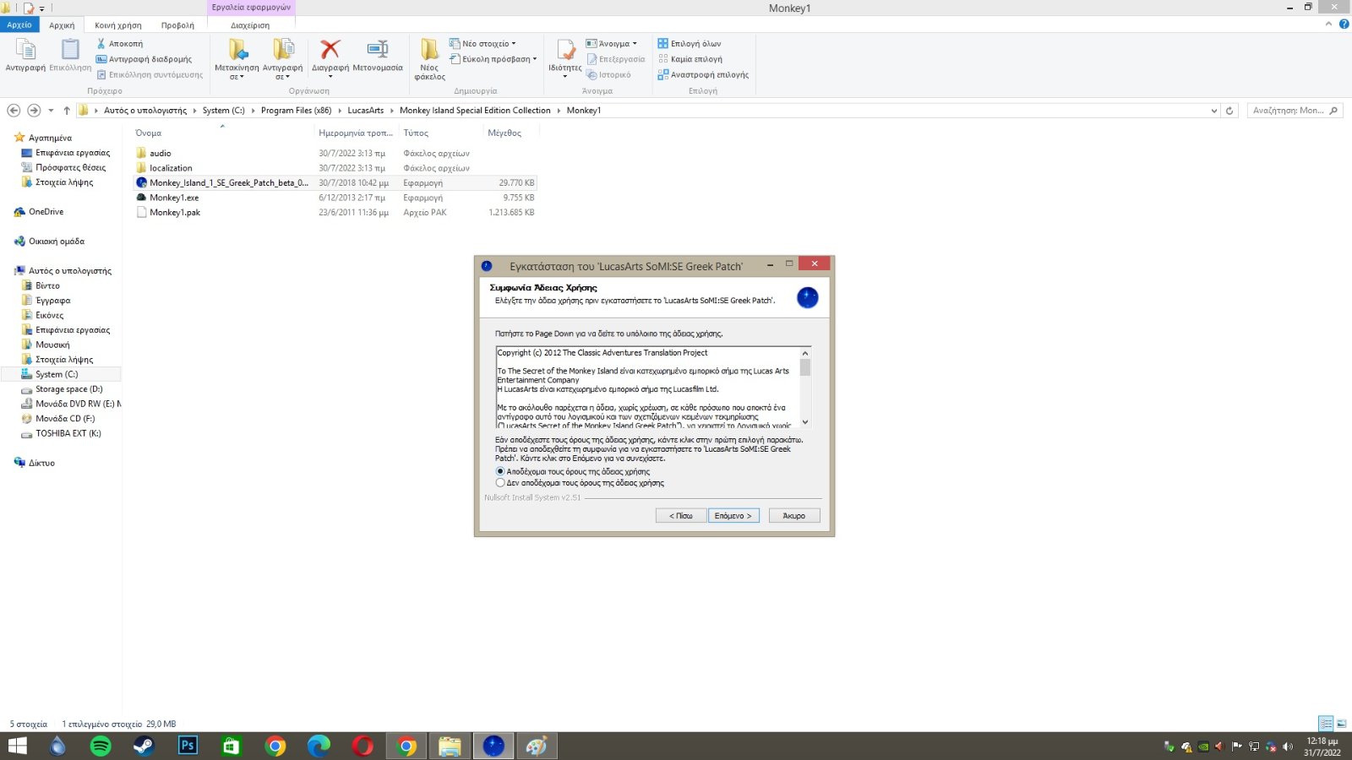Open Photoshop from the taskbar
The width and height of the screenshot is (1352, 760).
tap(188, 746)
